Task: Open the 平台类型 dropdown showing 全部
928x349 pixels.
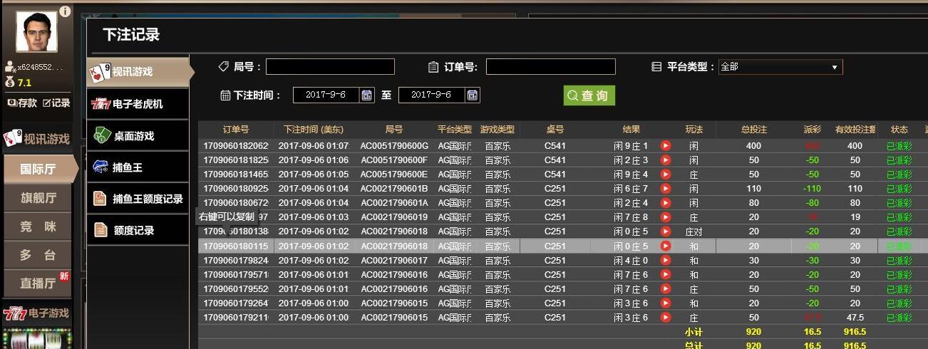Action: pos(780,67)
